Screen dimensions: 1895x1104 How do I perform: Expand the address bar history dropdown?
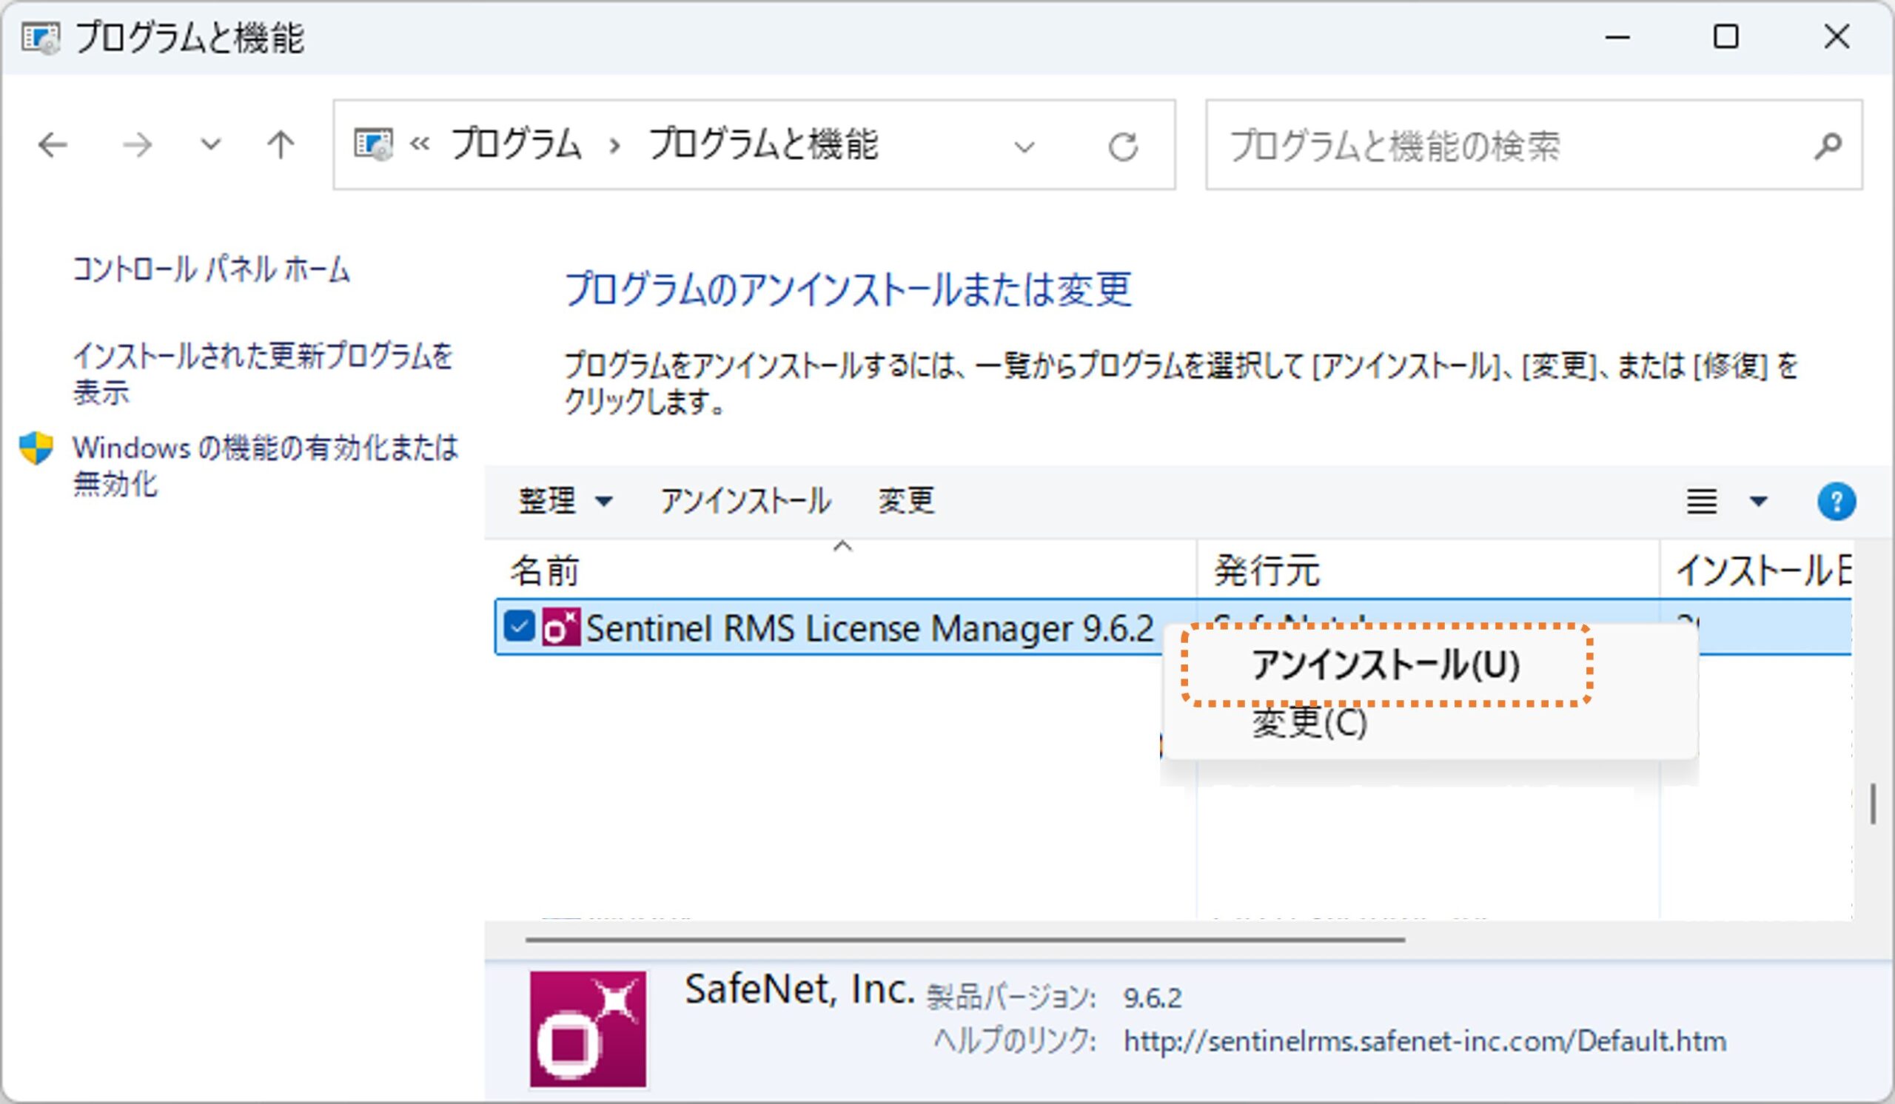click(1024, 147)
